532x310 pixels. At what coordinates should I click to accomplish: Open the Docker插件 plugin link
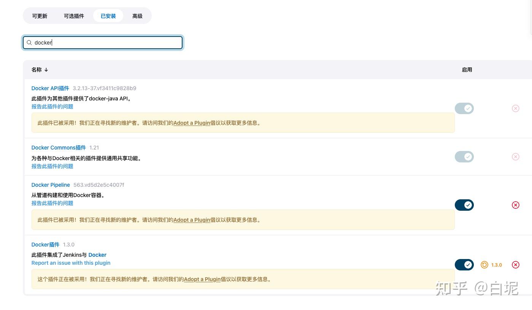(45, 245)
